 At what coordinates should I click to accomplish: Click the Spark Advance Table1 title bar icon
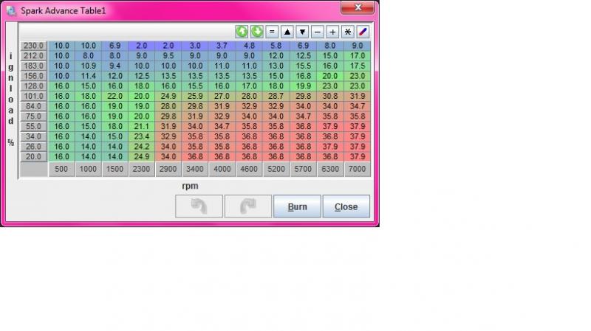11,11
